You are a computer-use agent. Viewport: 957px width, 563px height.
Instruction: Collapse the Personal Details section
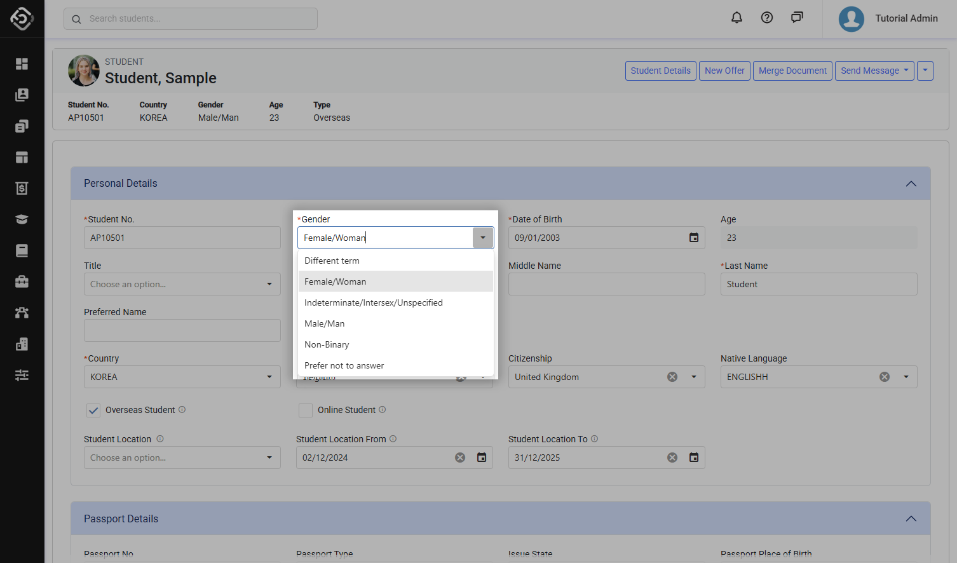point(911,184)
